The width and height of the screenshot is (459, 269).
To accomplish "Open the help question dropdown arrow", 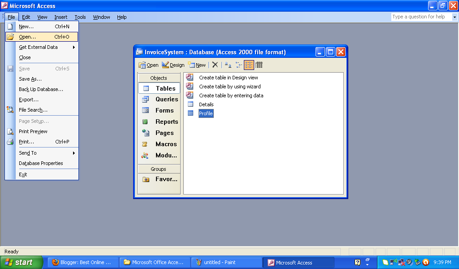I will click(455, 17).
